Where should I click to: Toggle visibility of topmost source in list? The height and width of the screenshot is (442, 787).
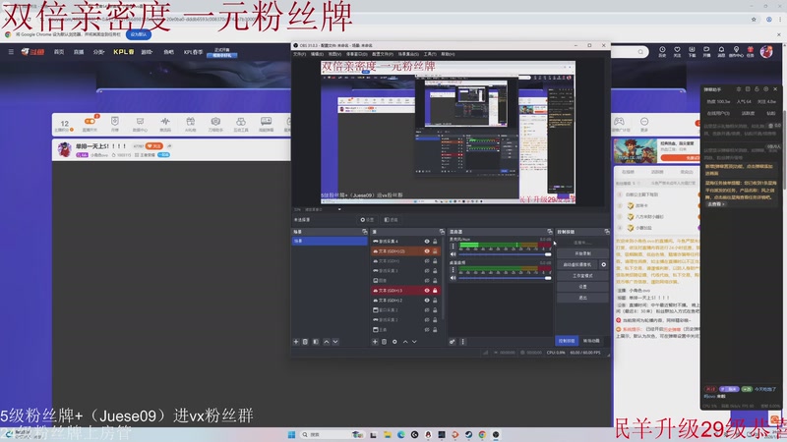(x=427, y=241)
